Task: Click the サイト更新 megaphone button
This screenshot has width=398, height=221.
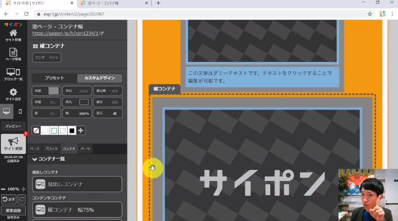Action: click(13, 144)
